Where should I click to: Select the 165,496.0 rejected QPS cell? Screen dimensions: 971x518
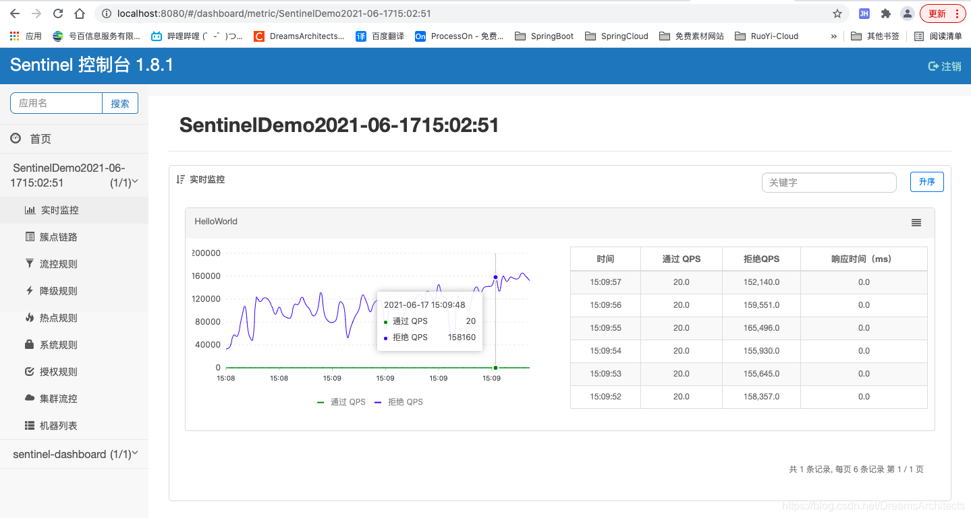tap(761, 328)
